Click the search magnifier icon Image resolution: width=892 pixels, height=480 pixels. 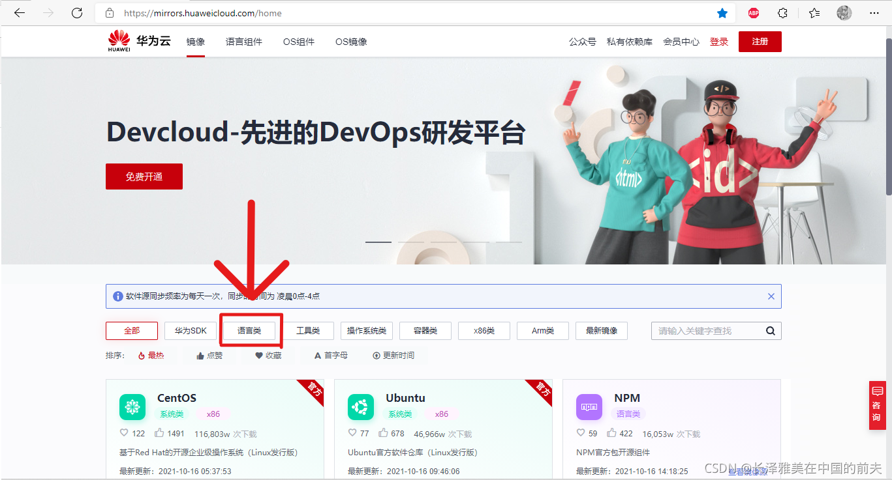point(771,331)
